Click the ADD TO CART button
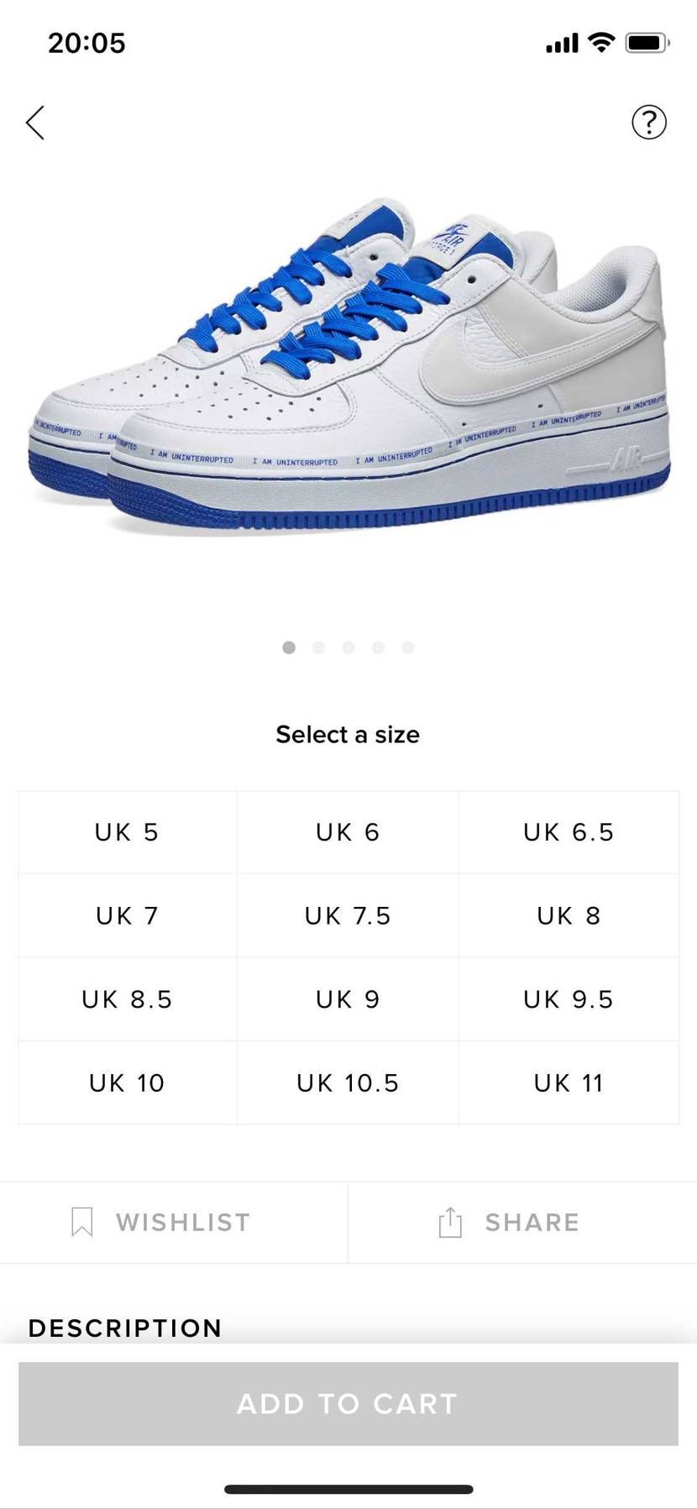 pyautogui.click(x=348, y=1403)
